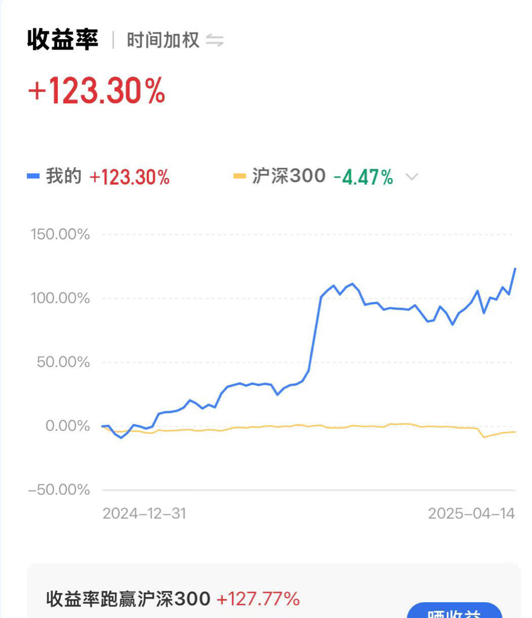This screenshot has height=618, width=532.
Task: Click the 2024-12-31 start date label
Action: tap(144, 514)
